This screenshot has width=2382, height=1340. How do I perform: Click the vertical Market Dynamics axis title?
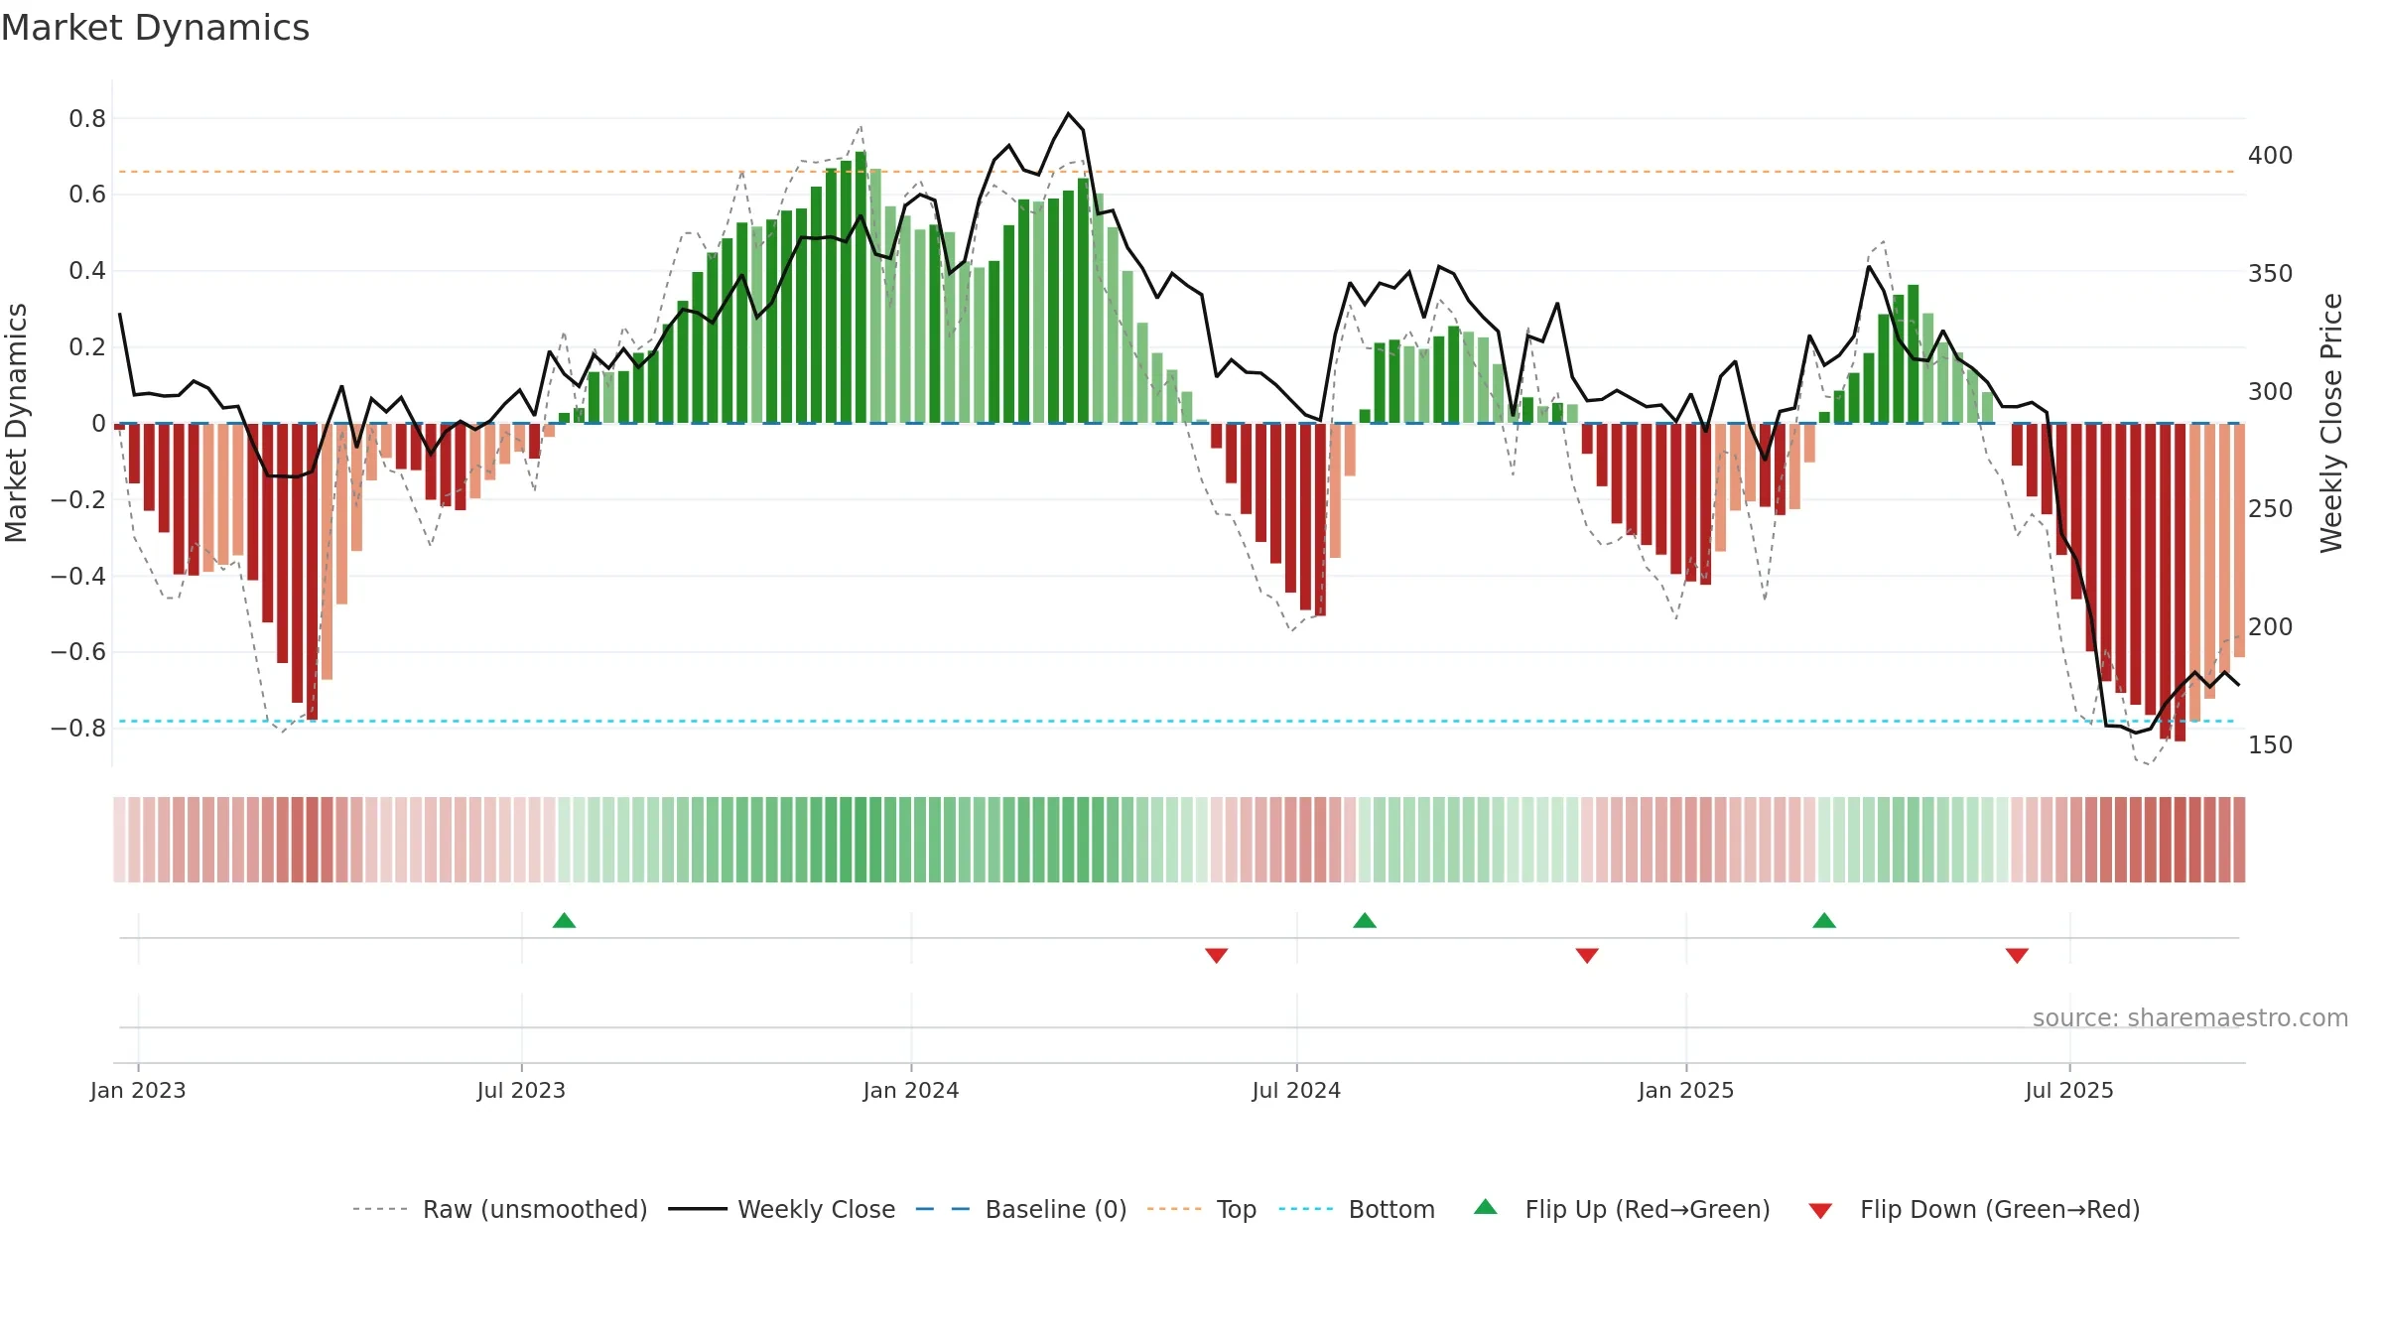pos(16,423)
